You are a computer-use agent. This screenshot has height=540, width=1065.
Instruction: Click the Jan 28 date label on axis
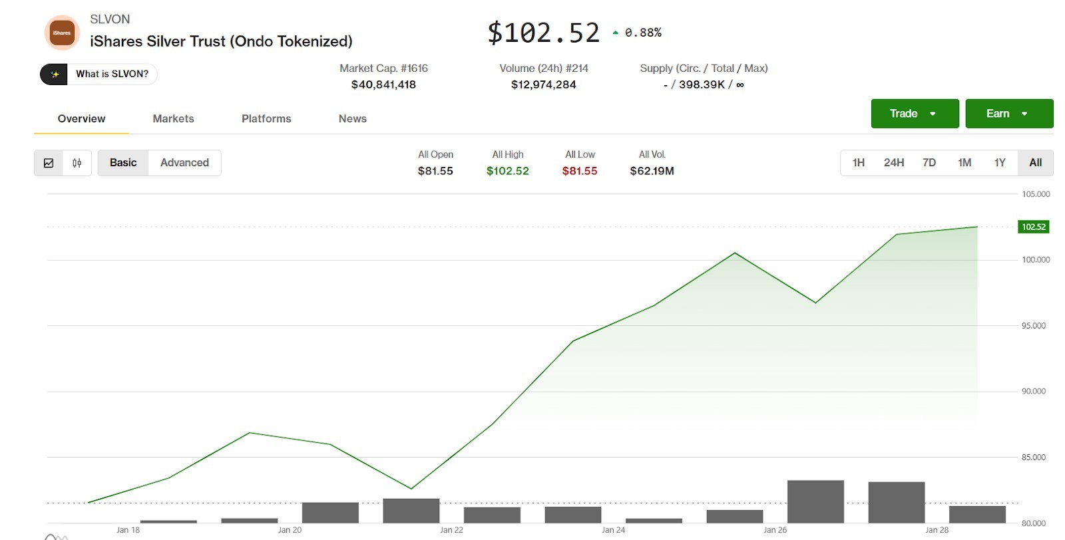(x=937, y=530)
